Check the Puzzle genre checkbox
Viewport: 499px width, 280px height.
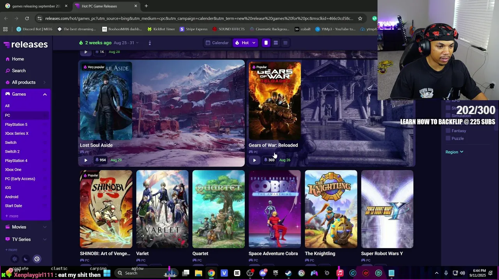(x=448, y=139)
